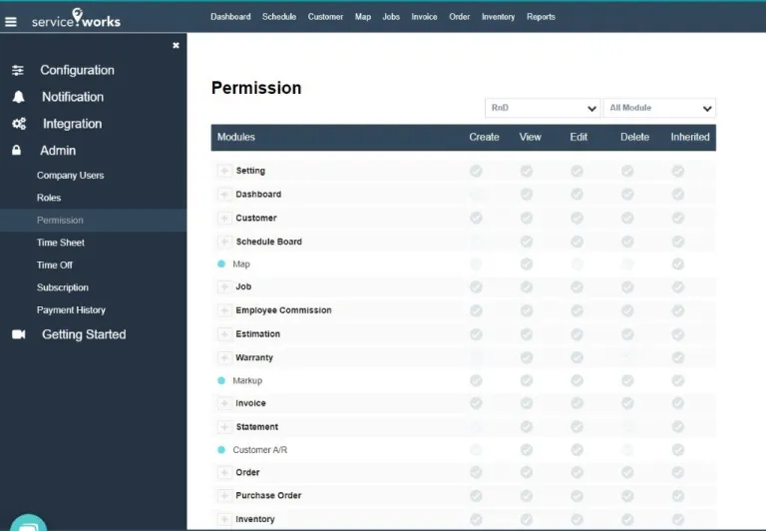Toggle Create permission for Setting
766x531 pixels.
coord(476,171)
